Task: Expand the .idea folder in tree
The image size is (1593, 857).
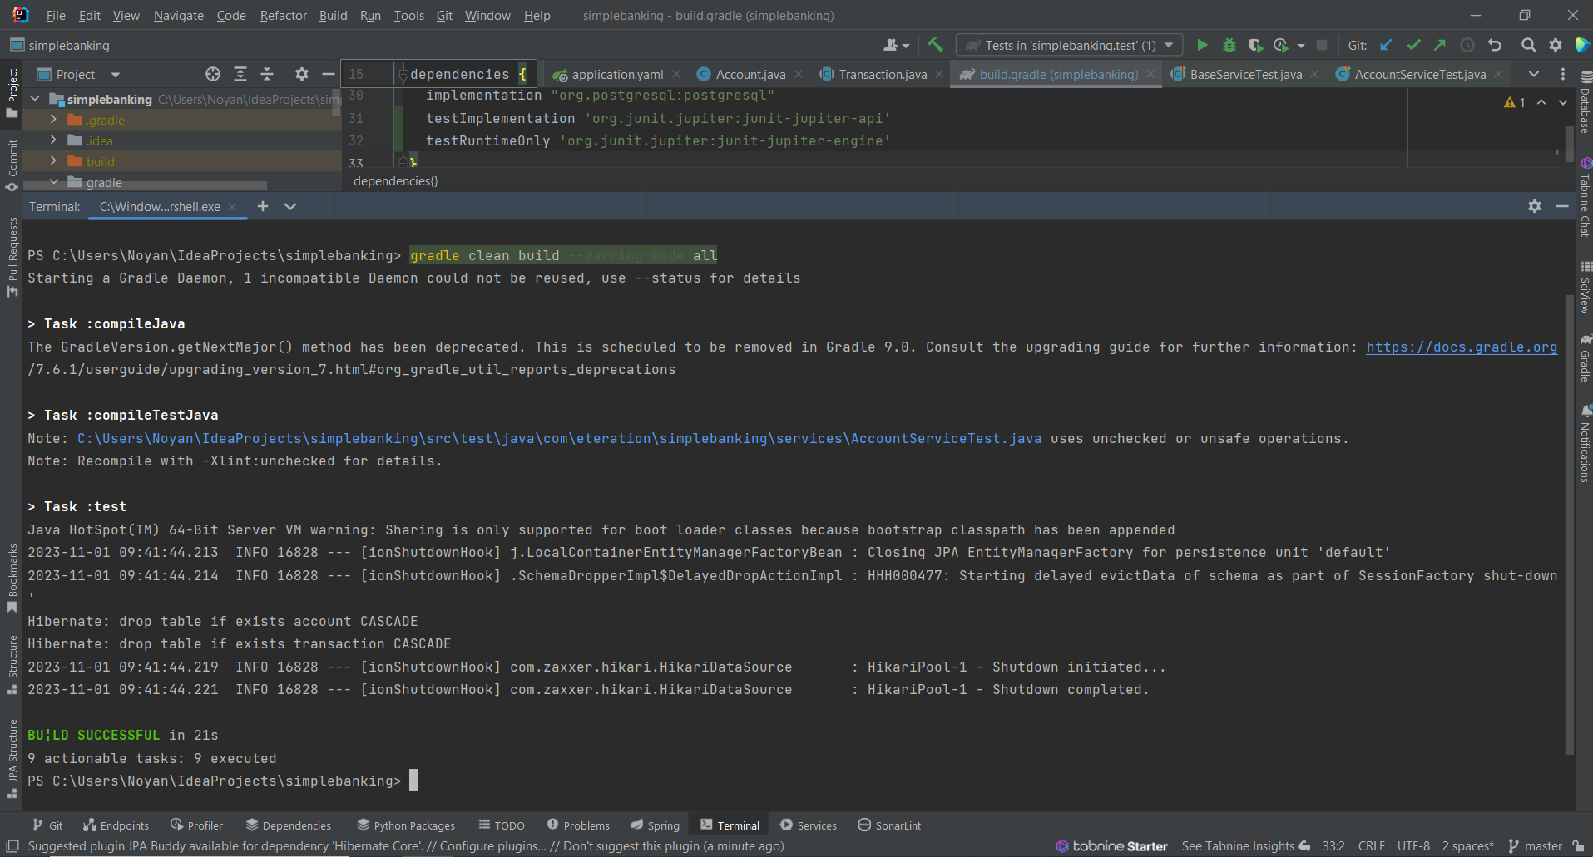Action: pos(53,140)
